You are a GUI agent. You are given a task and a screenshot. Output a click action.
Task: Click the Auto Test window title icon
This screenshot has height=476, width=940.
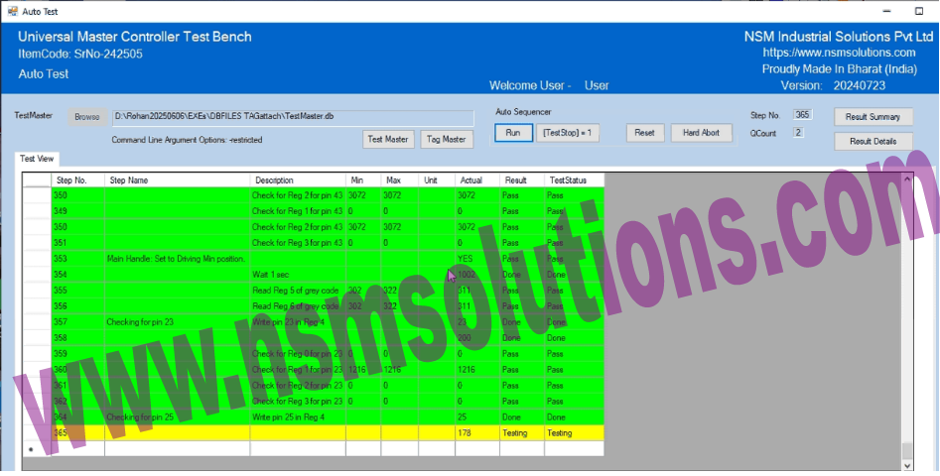[11, 10]
